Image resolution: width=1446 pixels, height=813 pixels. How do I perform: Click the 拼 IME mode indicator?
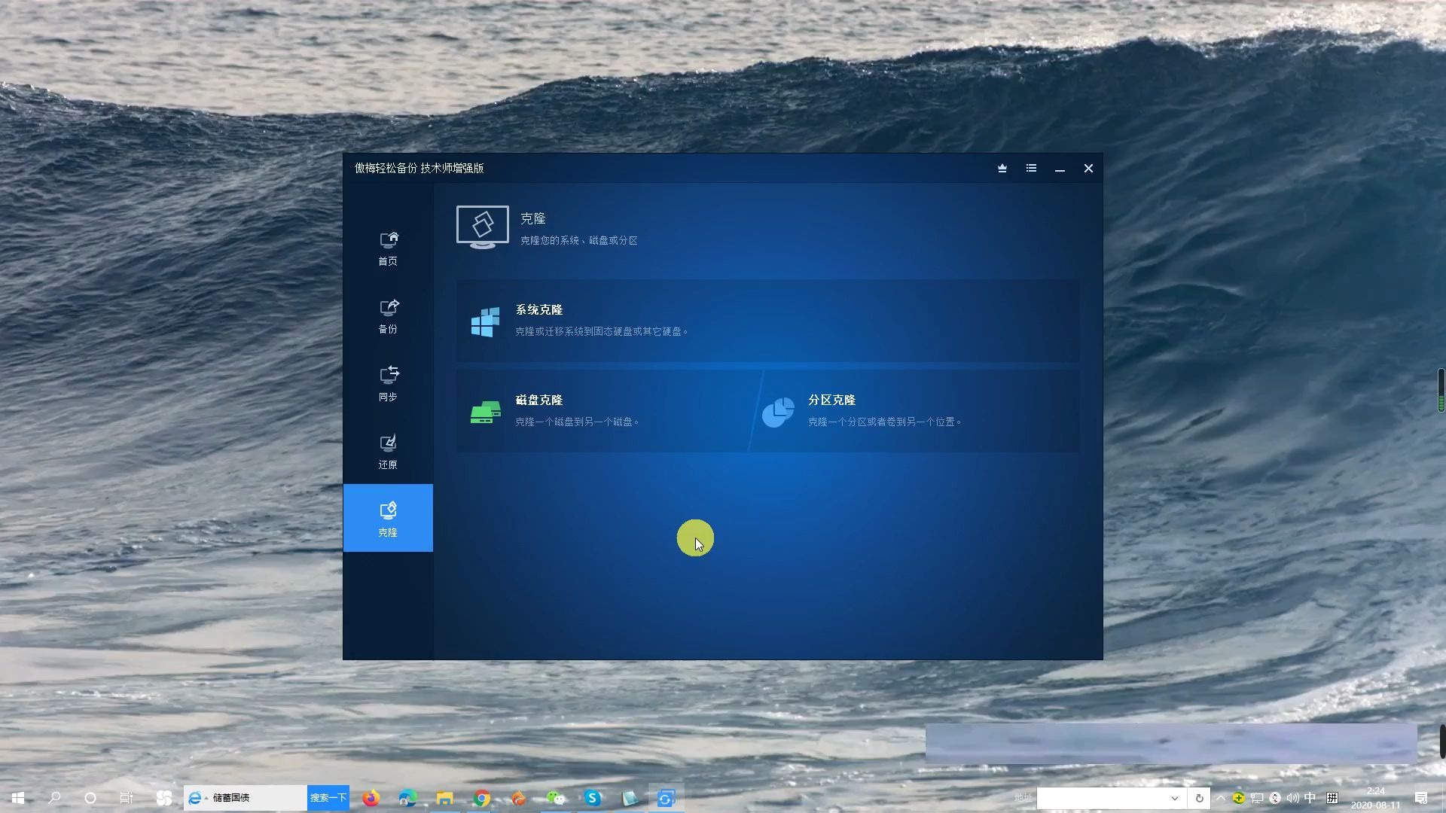1332,798
